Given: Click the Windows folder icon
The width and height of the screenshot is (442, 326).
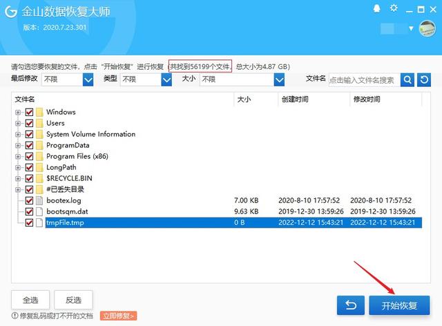Looking at the screenshot, I should 39,112.
